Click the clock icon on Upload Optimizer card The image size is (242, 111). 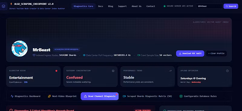click(227, 71)
